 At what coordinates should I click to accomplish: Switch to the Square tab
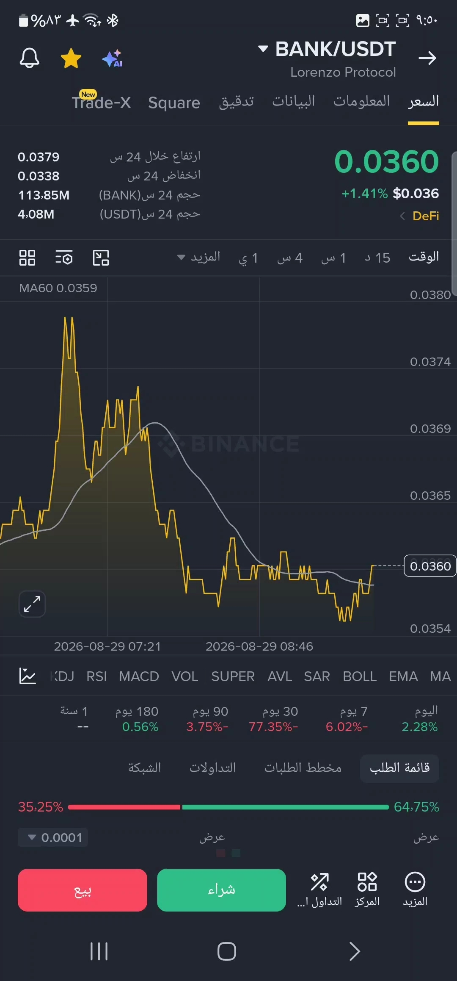[174, 103]
